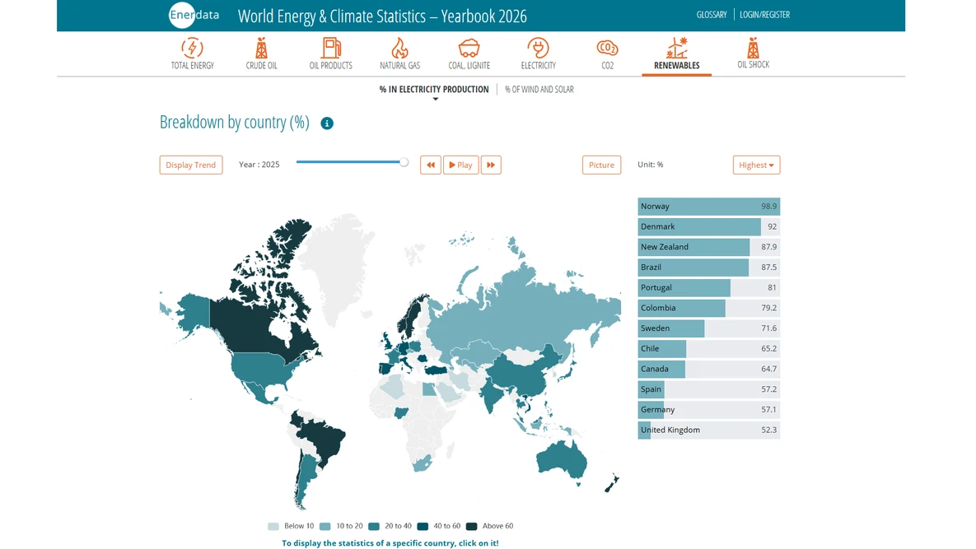Toggle the Display Trend button
Screen dimensions: 976x549
191,165
